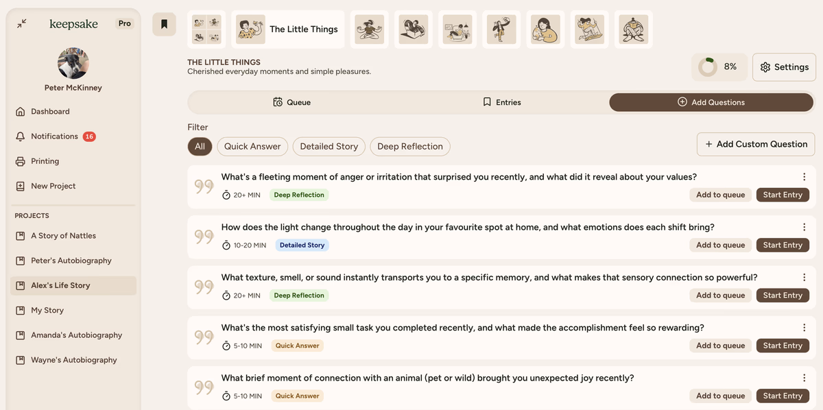Open Peter's Autobiography project
The image size is (823, 410).
(x=71, y=261)
